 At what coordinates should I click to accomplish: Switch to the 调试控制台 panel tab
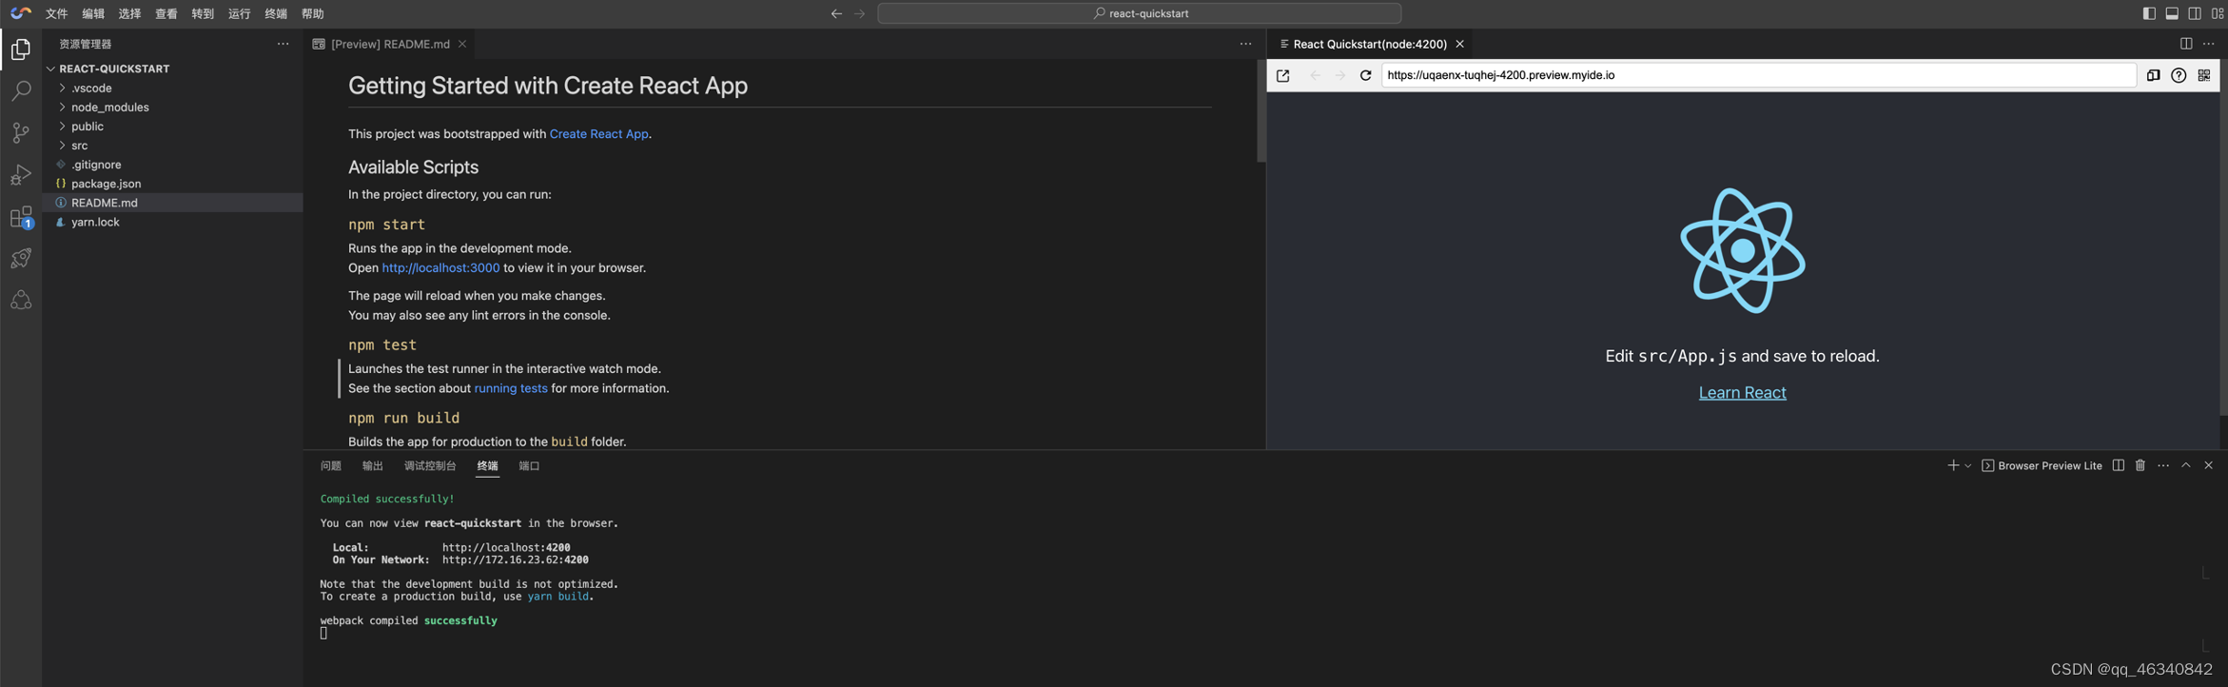(430, 465)
